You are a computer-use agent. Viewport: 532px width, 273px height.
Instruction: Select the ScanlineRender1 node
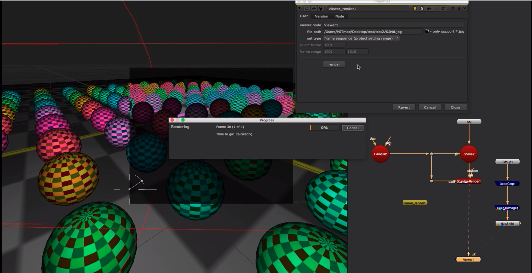(x=468, y=181)
